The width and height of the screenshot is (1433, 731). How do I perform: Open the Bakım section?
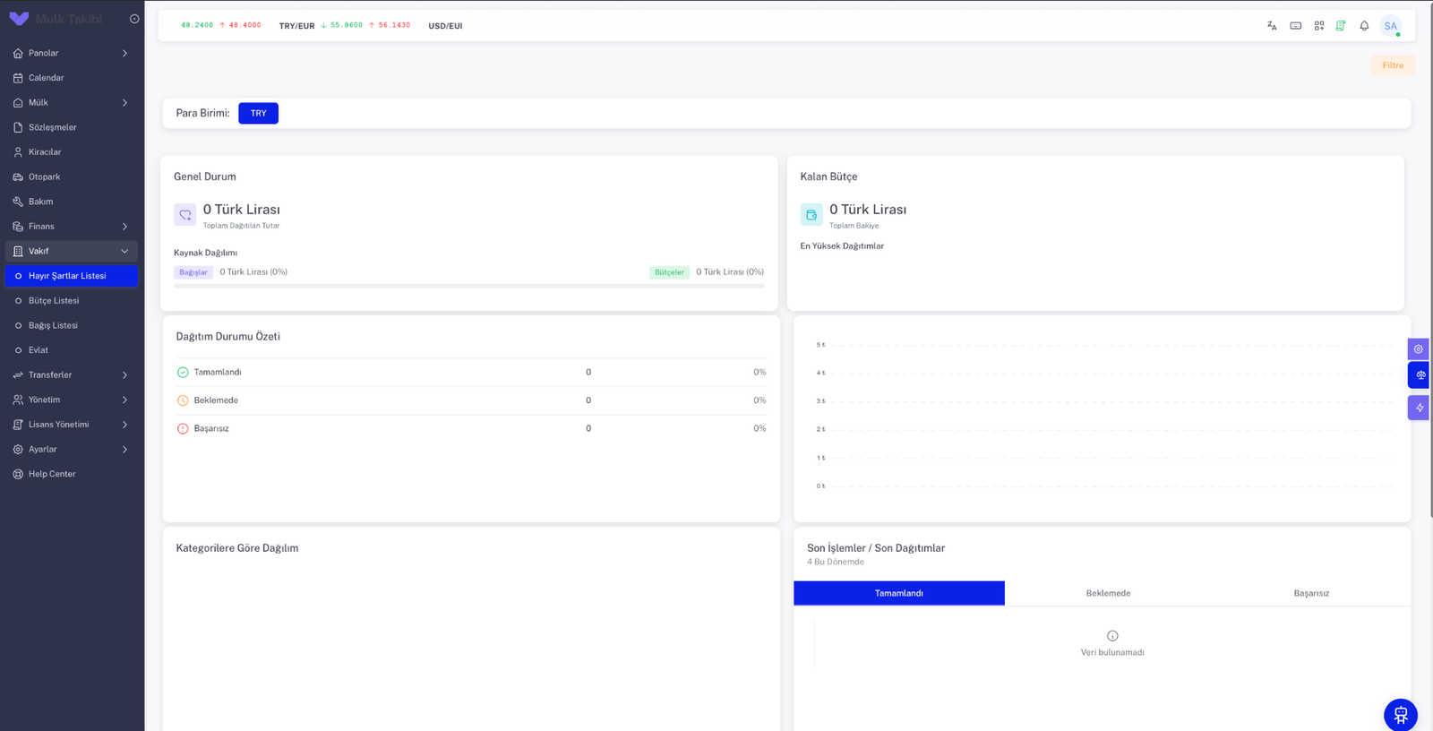pos(72,202)
